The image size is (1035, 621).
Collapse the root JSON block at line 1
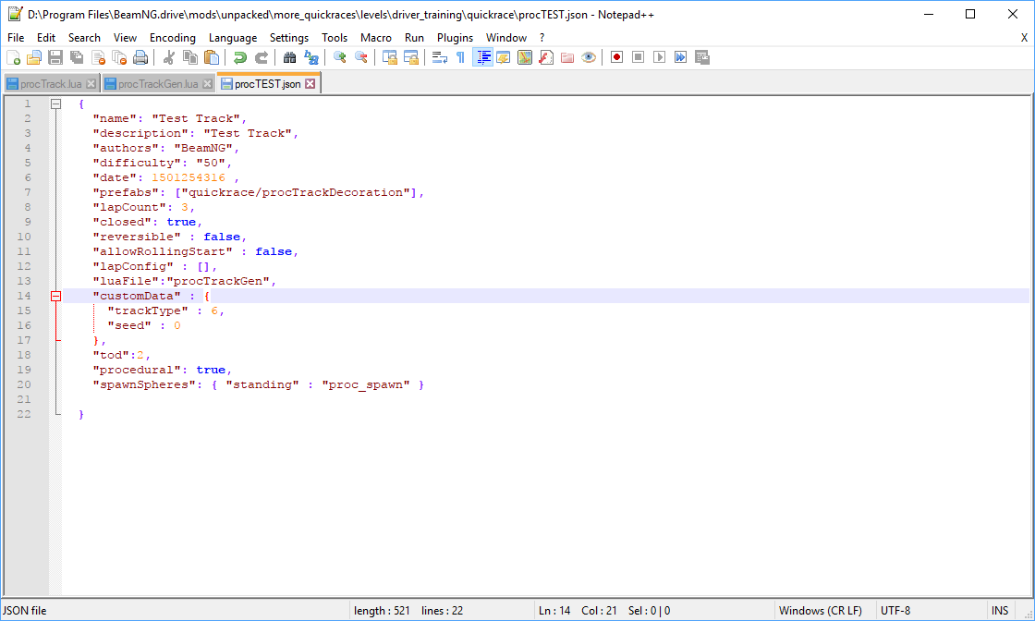(x=55, y=103)
